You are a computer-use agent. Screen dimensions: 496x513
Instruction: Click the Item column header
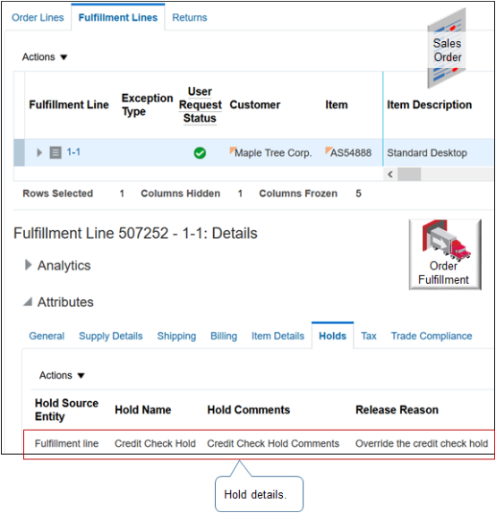(337, 105)
